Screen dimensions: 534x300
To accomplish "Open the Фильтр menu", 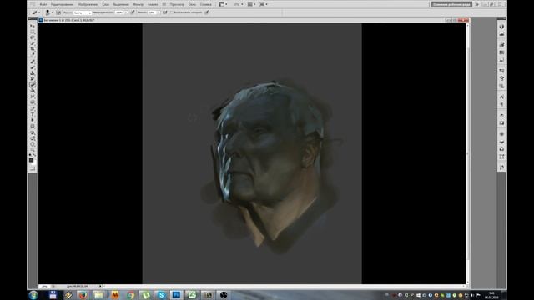I will pos(139,4).
